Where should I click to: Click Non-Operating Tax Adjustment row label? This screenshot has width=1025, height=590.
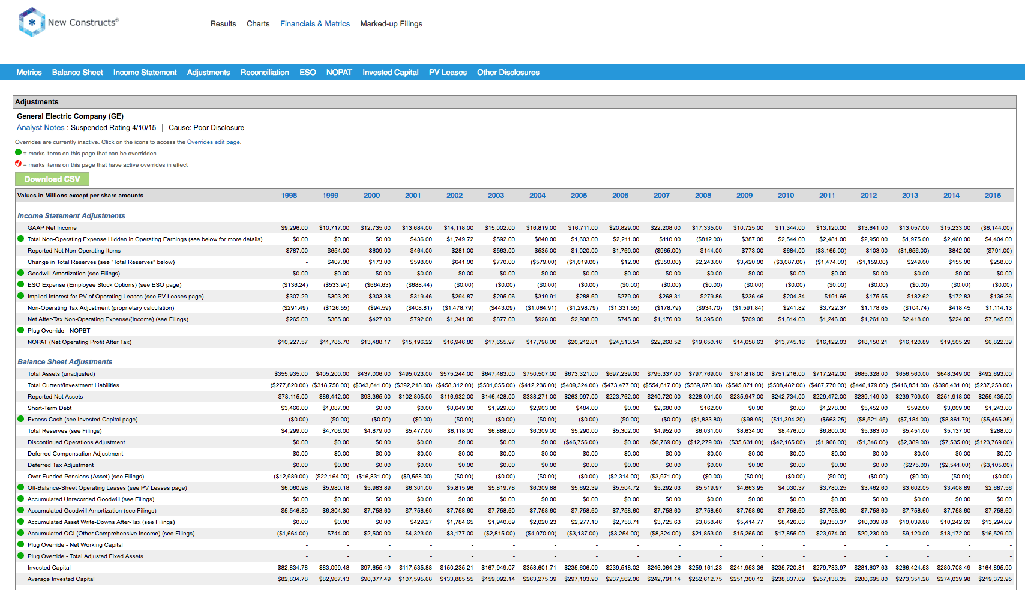point(101,308)
